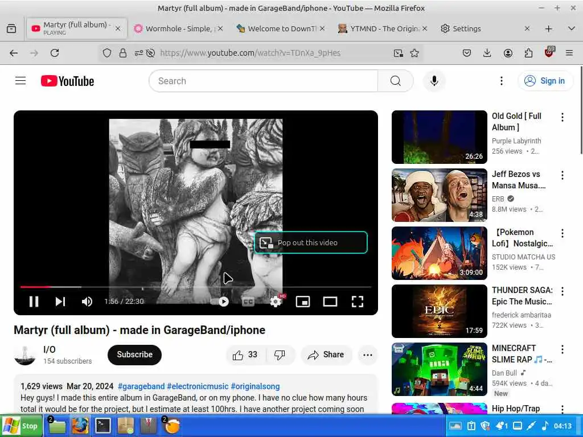Switch to theater mode
The height and width of the screenshot is (437, 583).
tap(330, 302)
